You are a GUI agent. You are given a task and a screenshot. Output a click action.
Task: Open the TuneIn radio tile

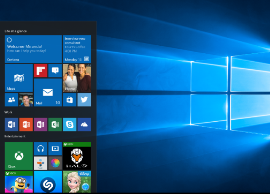(40, 163)
